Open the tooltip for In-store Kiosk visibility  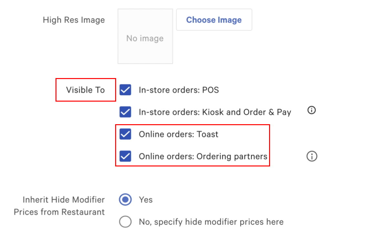point(311,110)
